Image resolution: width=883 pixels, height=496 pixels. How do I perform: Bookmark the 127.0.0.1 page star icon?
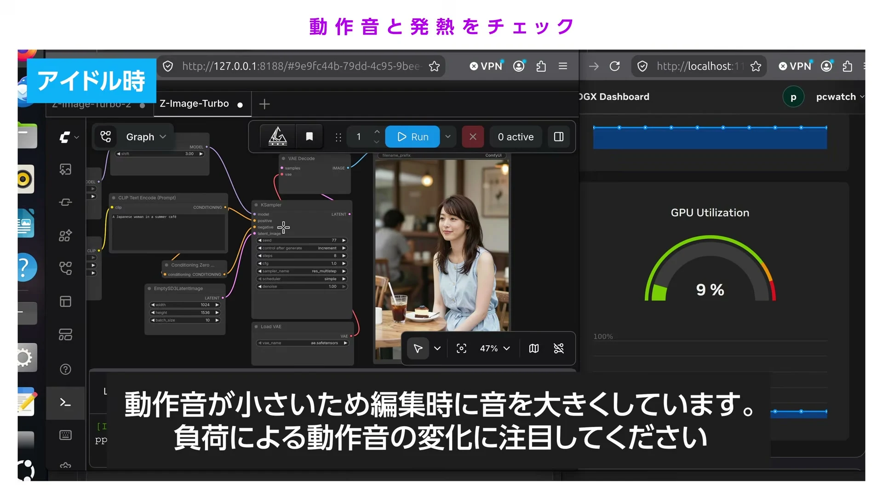tap(434, 67)
